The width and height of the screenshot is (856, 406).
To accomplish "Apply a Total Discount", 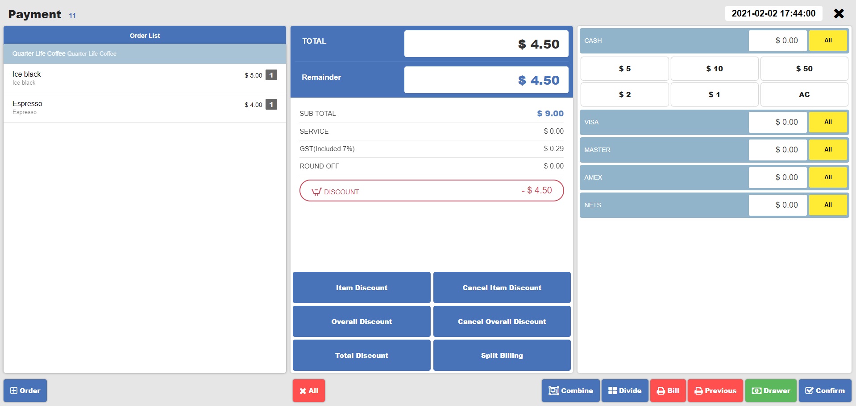I will [x=361, y=355].
